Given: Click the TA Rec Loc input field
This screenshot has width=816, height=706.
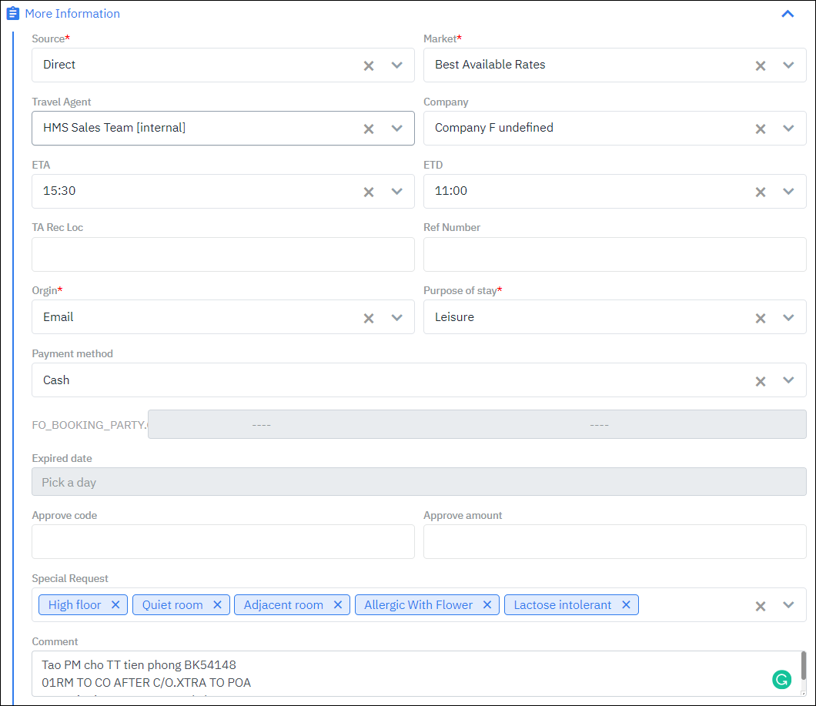Looking at the screenshot, I should pos(222,255).
